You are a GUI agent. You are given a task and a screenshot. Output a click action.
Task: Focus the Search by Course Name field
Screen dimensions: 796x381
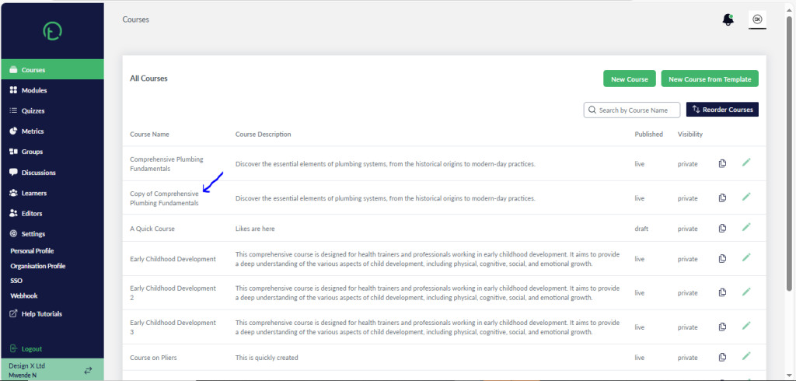point(632,110)
